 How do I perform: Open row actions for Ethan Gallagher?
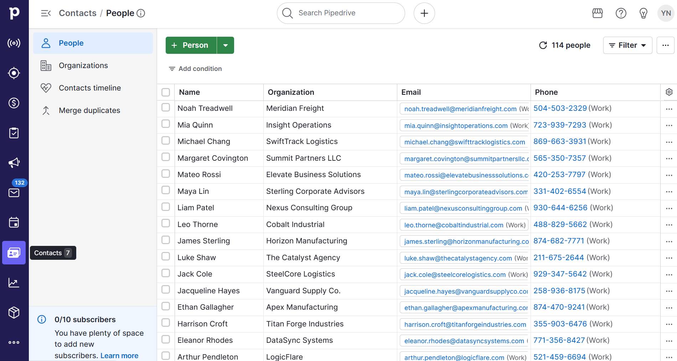coord(669,308)
